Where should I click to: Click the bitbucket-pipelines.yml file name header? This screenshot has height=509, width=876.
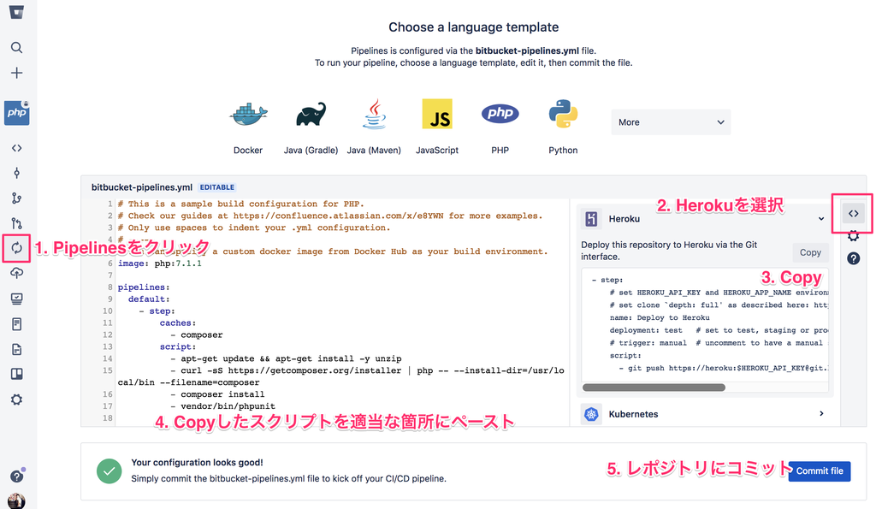142,187
